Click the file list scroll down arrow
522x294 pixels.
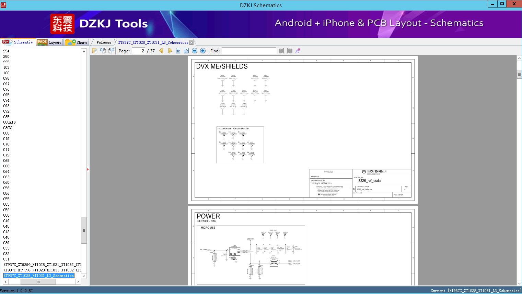click(84, 276)
